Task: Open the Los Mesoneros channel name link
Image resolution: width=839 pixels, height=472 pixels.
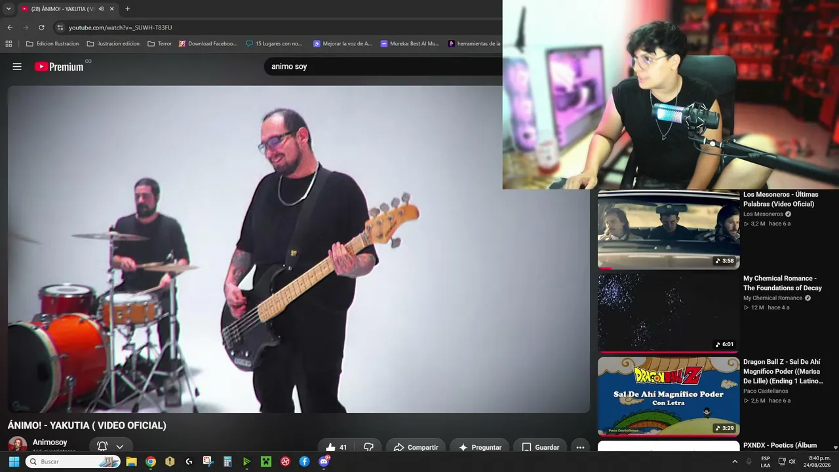Action: (763, 214)
